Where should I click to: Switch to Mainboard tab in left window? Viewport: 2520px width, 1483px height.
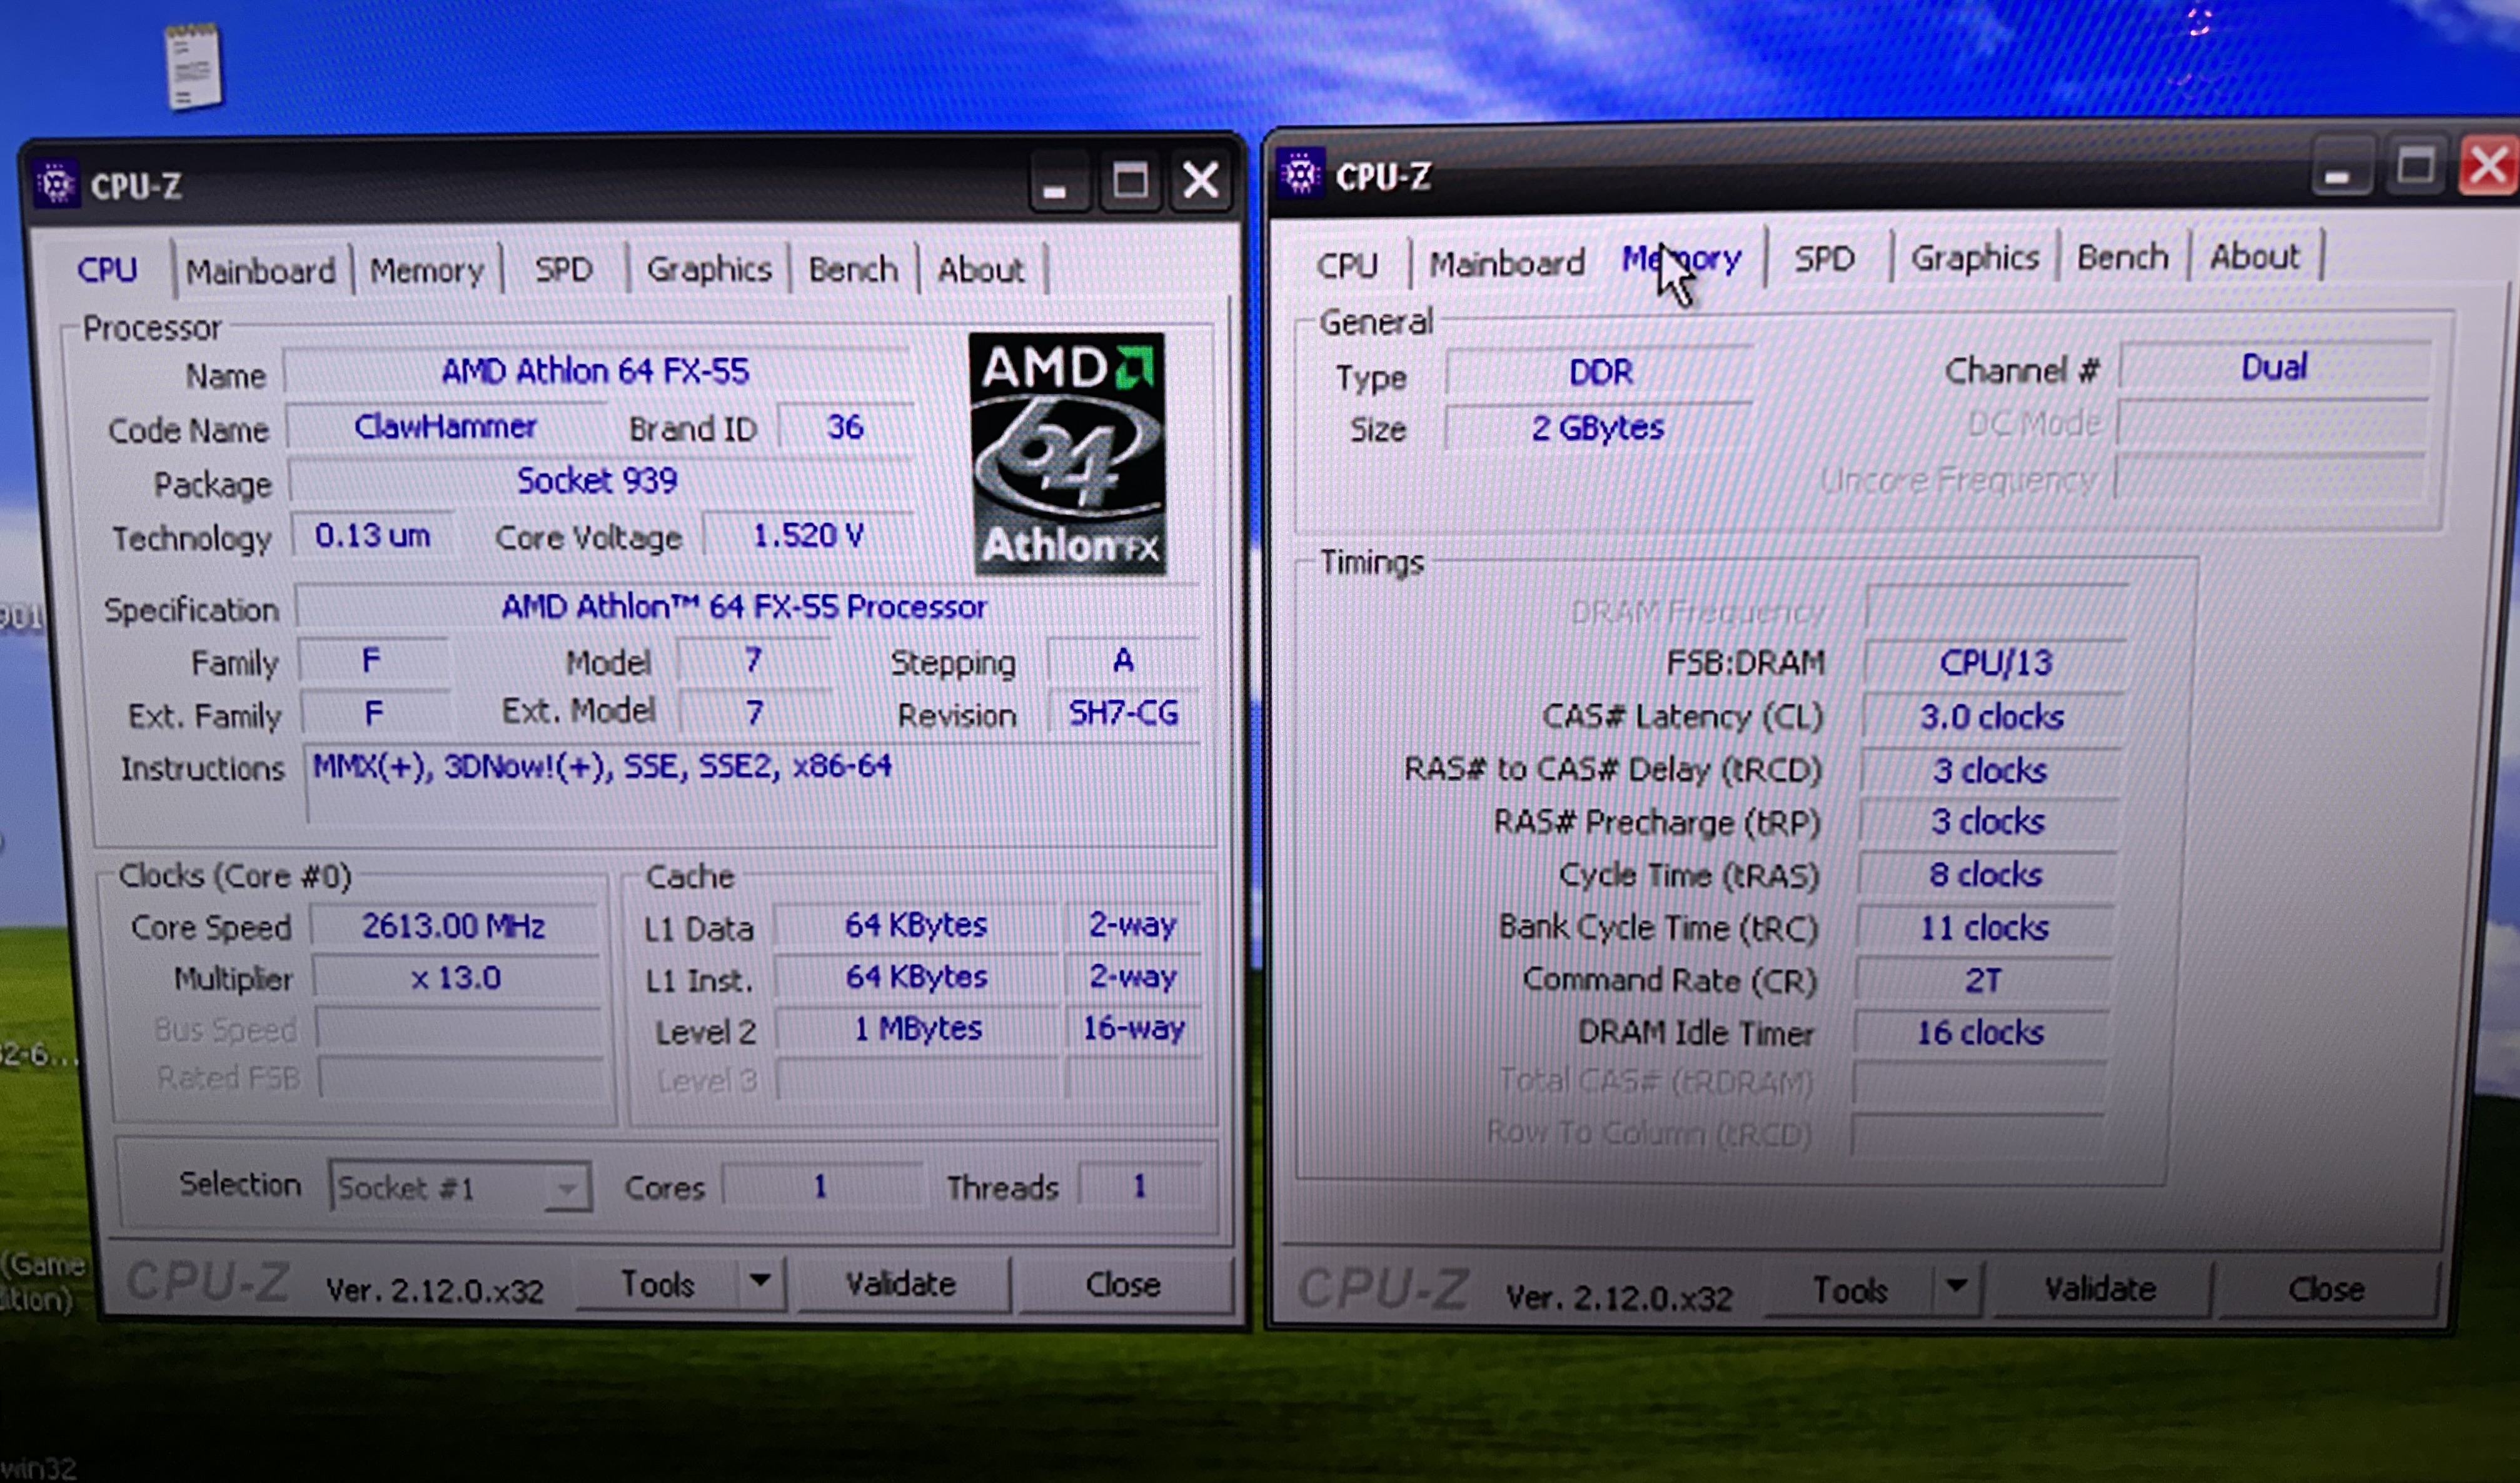click(260, 271)
